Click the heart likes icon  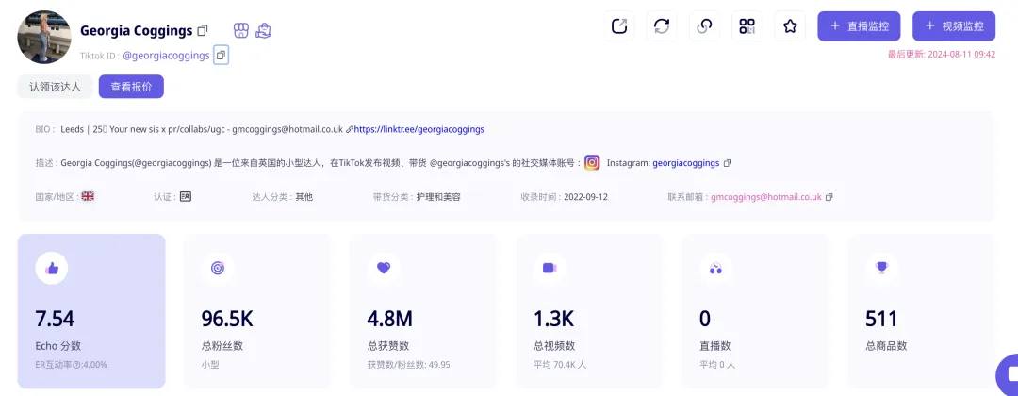[x=384, y=268]
